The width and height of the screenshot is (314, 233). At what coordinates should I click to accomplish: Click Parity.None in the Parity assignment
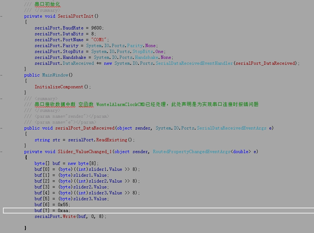coord(141,46)
